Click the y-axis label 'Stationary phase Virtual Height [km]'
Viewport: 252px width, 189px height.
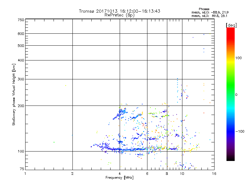(x=14, y=94)
